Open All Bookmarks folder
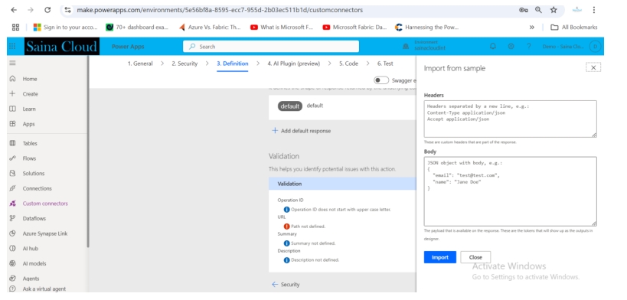This screenshot has width=627, height=300. [x=574, y=28]
